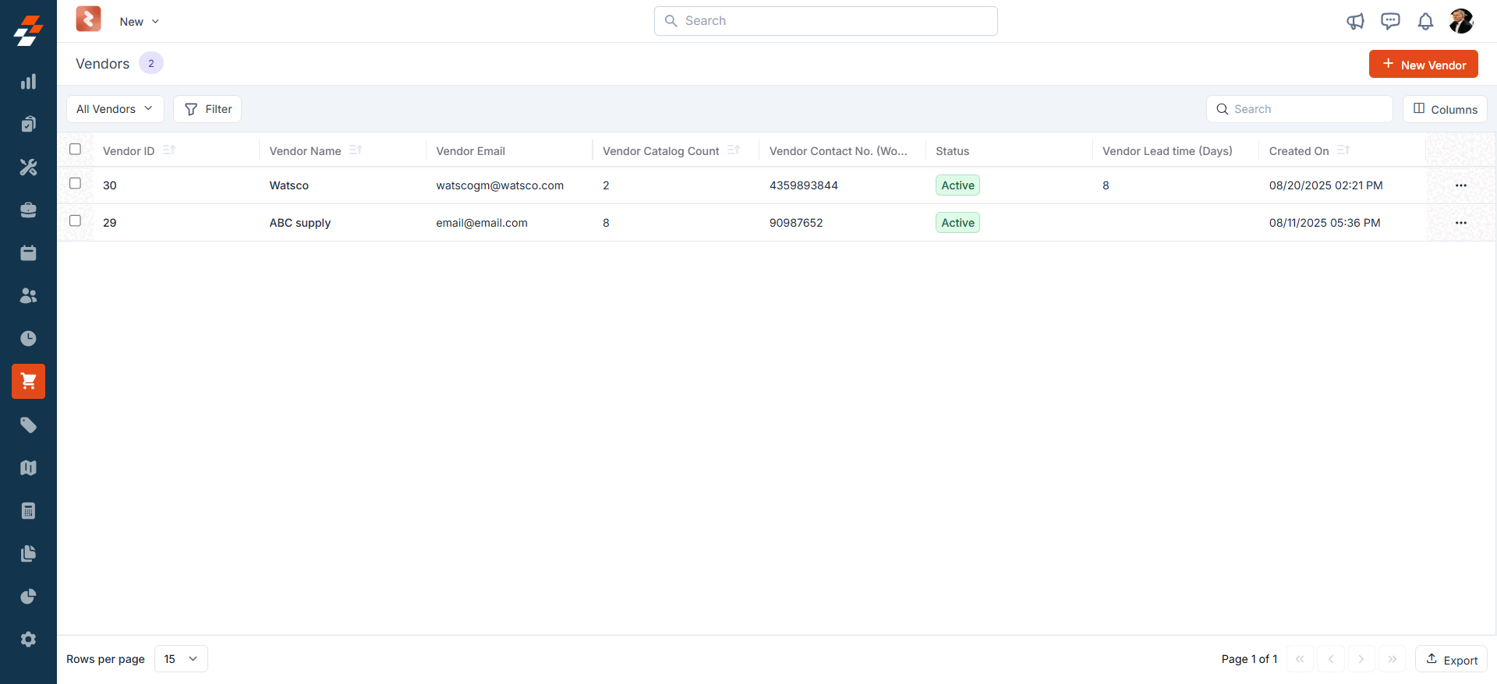Expand the New dropdown in top bar
This screenshot has width=1497, height=684.
pos(139,22)
